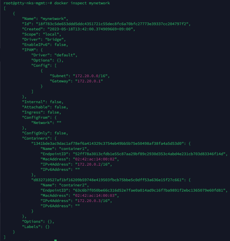The height and width of the screenshot is (241, 230).
Task: Click the container ID starting with d8327105
Action: click(x=107, y=180)
